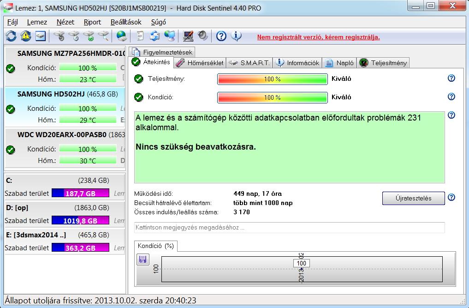The width and height of the screenshot is (469, 308).
Task: Click the report document toolbar icon
Action: [x=140, y=36]
